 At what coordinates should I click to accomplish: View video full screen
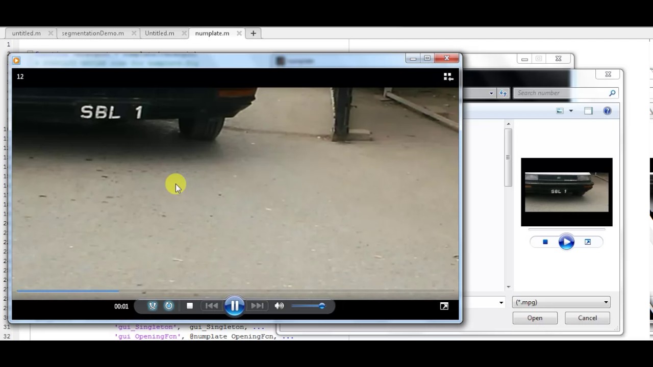(444, 306)
